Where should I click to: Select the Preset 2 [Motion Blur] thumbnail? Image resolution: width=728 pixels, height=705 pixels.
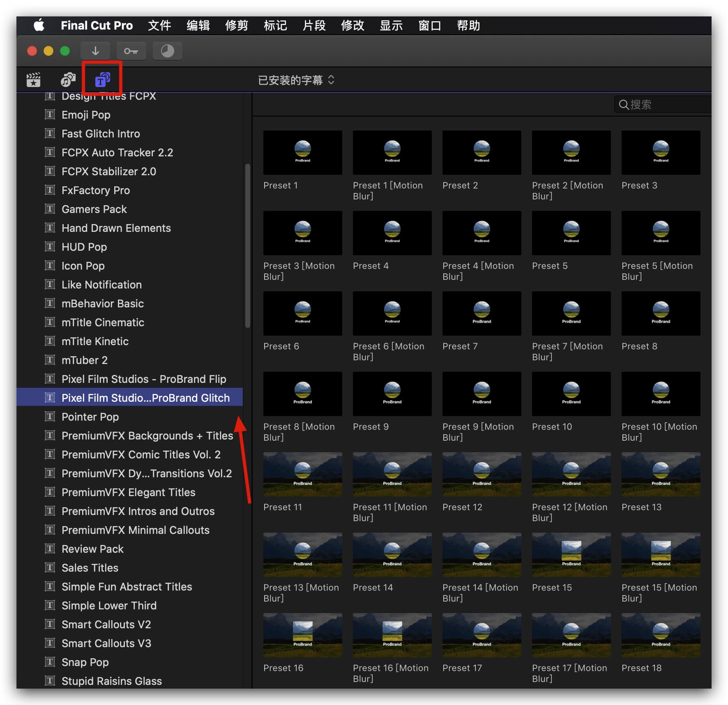pyautogui.click(x=571, y=153)
